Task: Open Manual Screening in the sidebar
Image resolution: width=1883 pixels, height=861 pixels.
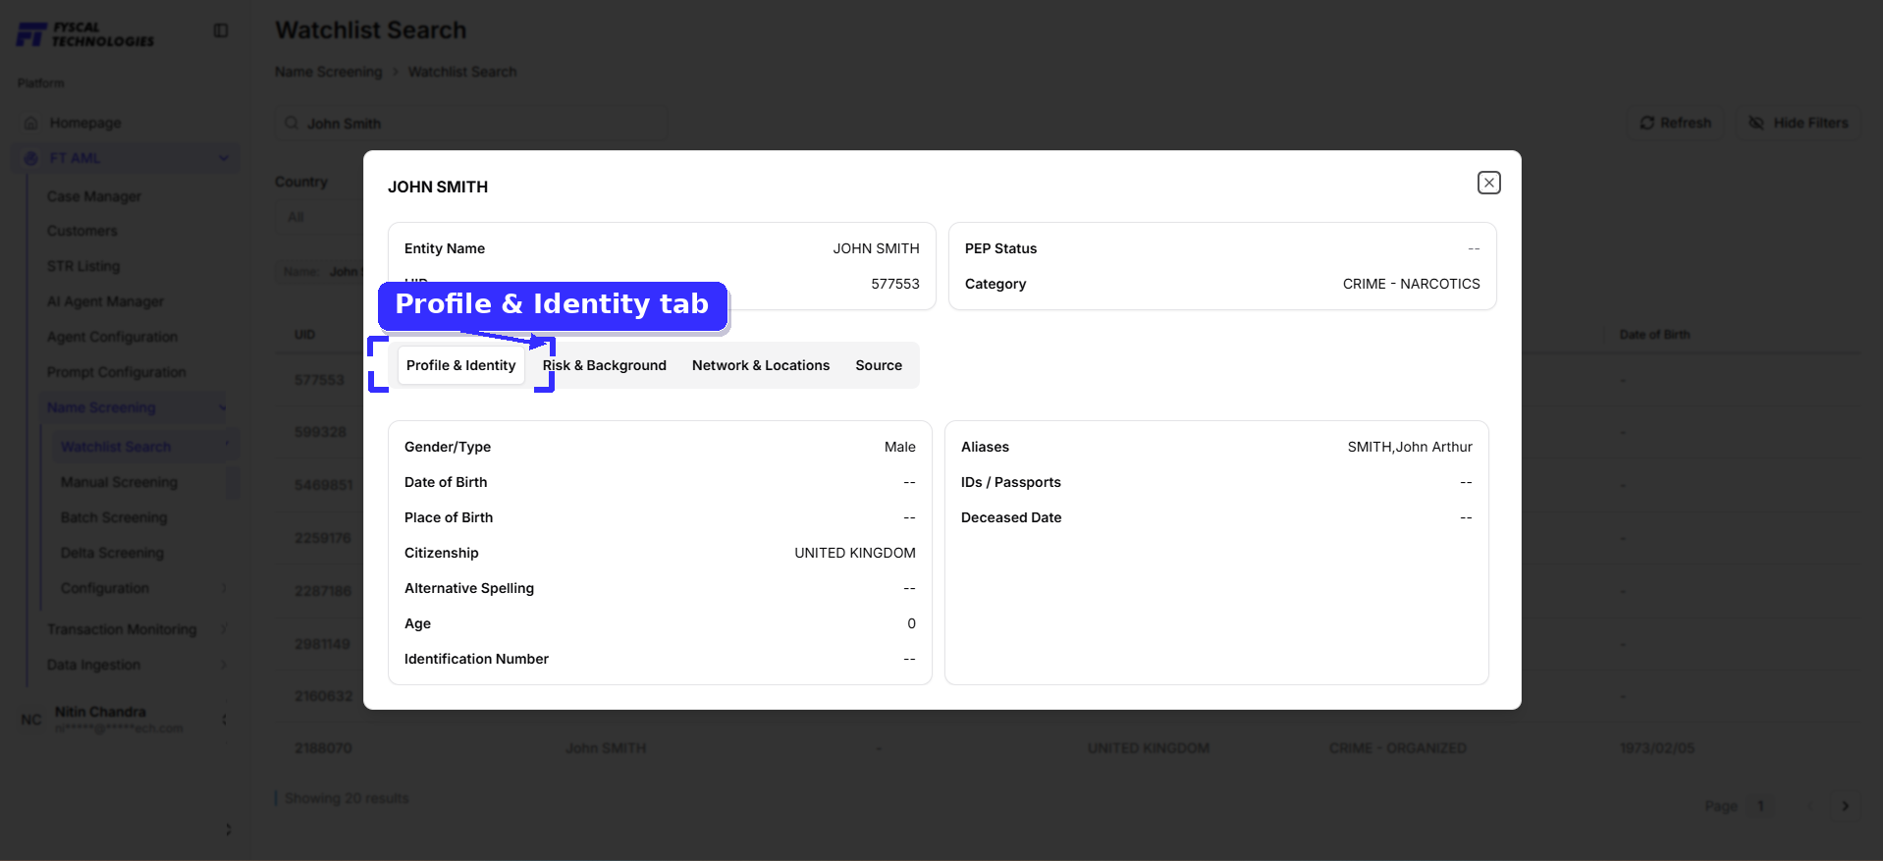Action: (119, 482)
